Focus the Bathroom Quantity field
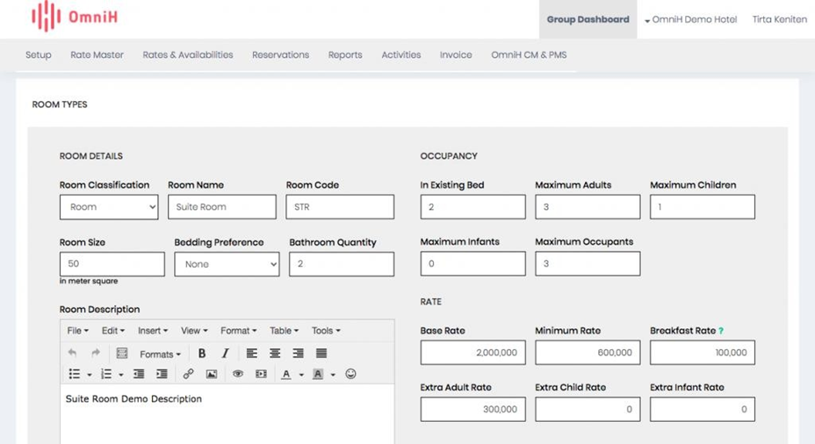Screen dimensions: 815x444 point(342,264)
